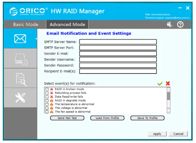This screenshot has height=143, width=196.
Task: Enable 'The voltage is abnormal' checkbox
Action: pos(47,108)
